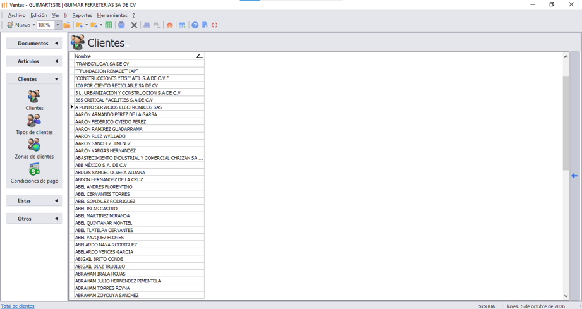Screen dimensions: 582x309
Task: Open the Reportes menu
Action: [82, 15]
